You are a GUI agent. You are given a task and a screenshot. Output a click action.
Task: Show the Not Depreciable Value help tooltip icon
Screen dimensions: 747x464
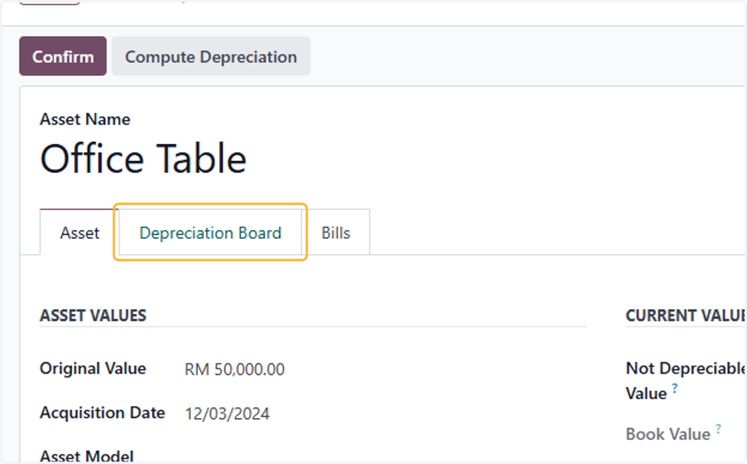(675, 388)
